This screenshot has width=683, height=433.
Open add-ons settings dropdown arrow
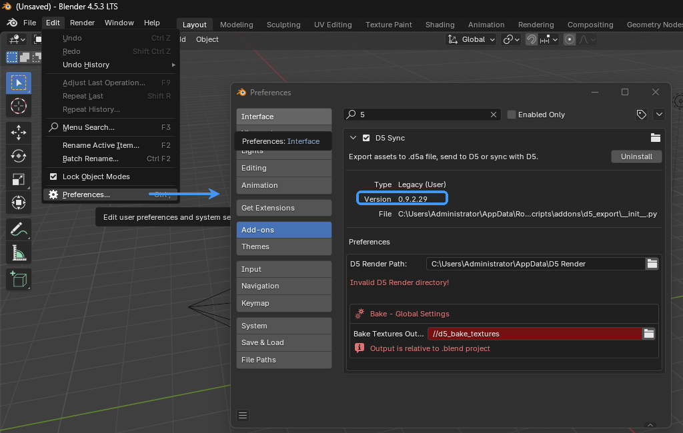(x=659, y=115)
